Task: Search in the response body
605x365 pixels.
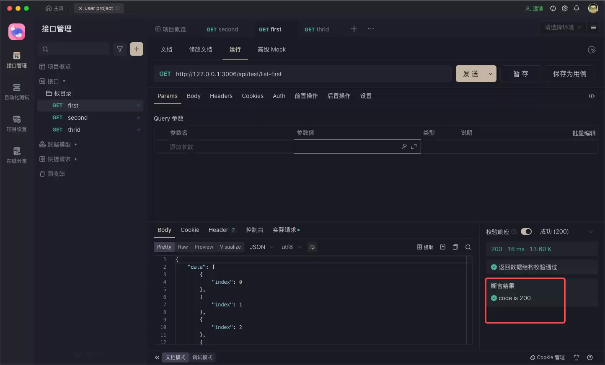Action: pyautogui.click(x=468, y=247)
